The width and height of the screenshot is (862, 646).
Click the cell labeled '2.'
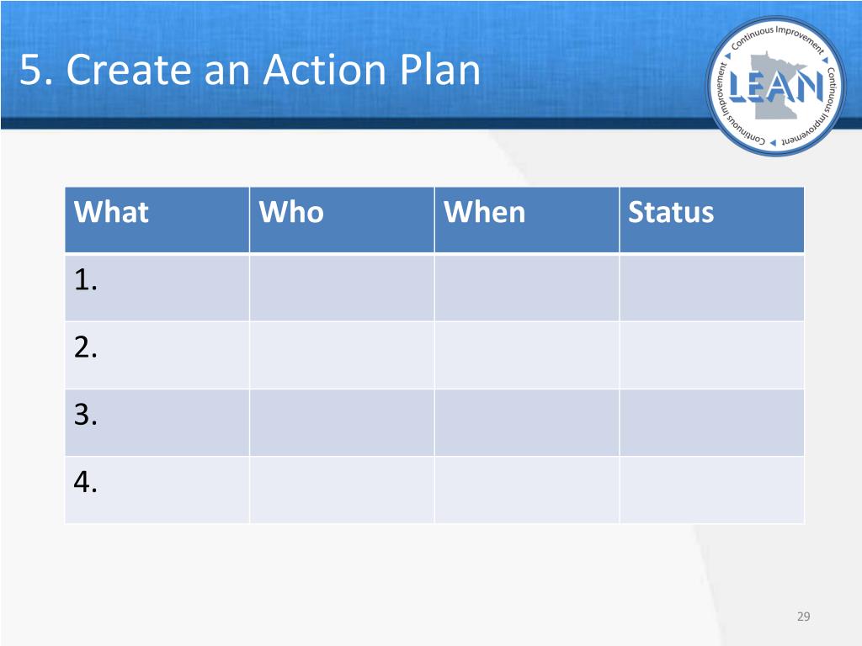coord(157,356)
